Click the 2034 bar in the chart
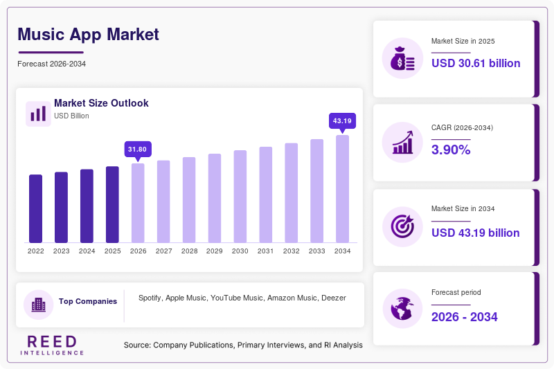The width and height of the screenshot is (554, 369). pos(342,189)
